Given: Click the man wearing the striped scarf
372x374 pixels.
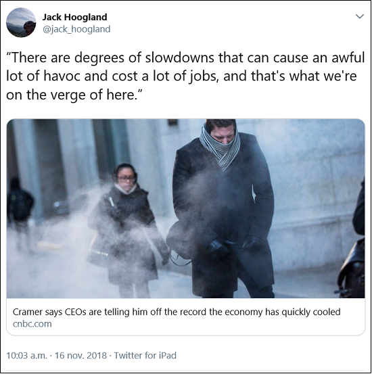Looking at the screenshot, I should coord(222,208).
